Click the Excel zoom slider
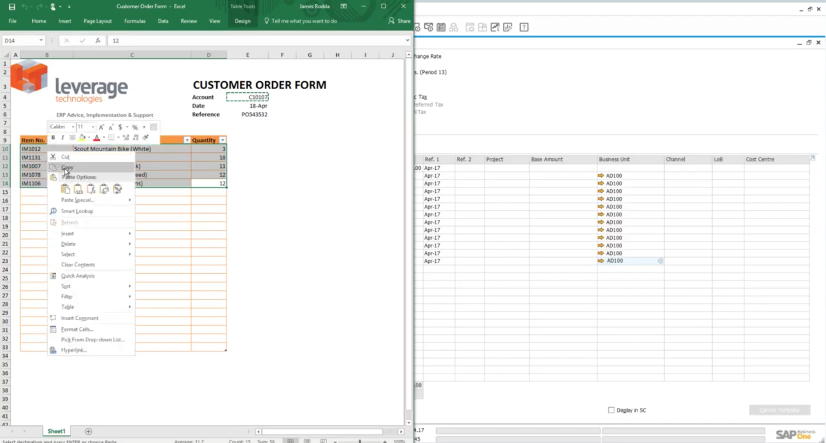 tap(360, 441)
